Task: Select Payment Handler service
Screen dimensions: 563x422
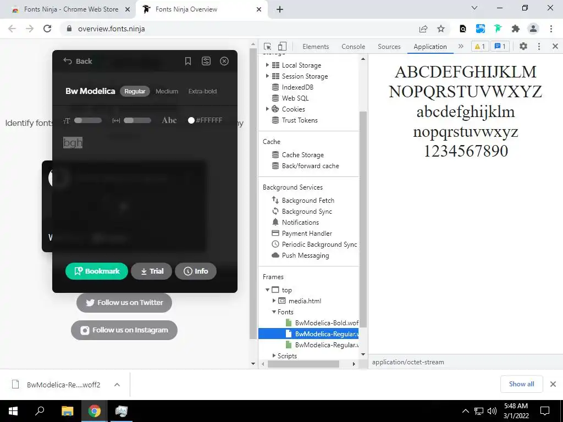Action: pos(307,234)
